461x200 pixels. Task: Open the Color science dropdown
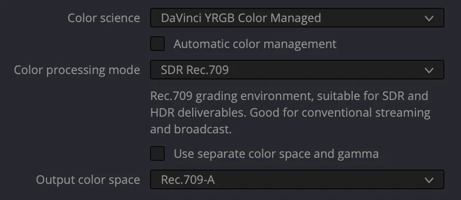coord(297,19)
